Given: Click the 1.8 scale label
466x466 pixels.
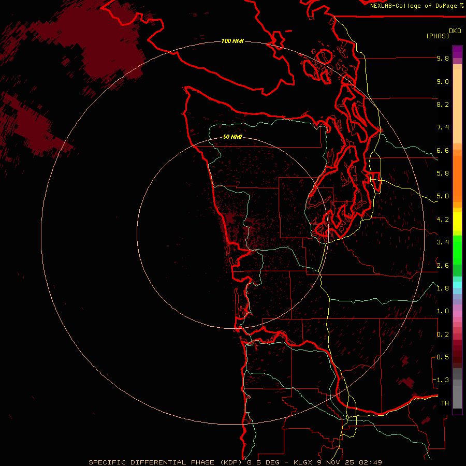Looking at the screenshot, I should pyautogui.click(x=443, y=288).
